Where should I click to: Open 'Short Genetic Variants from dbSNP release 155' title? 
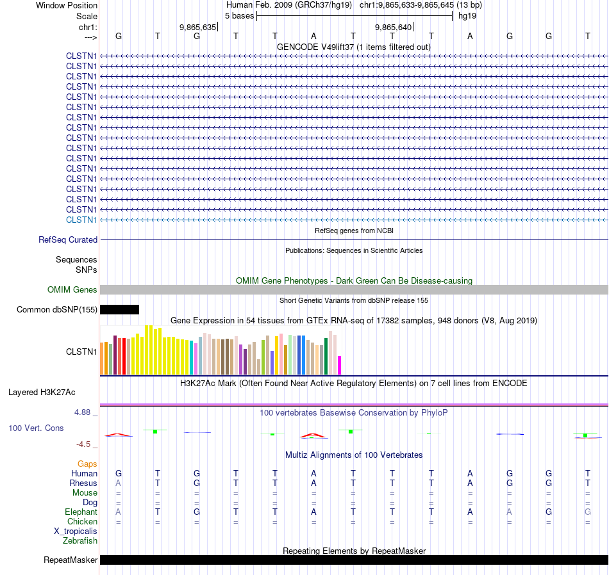click(354, 300)
